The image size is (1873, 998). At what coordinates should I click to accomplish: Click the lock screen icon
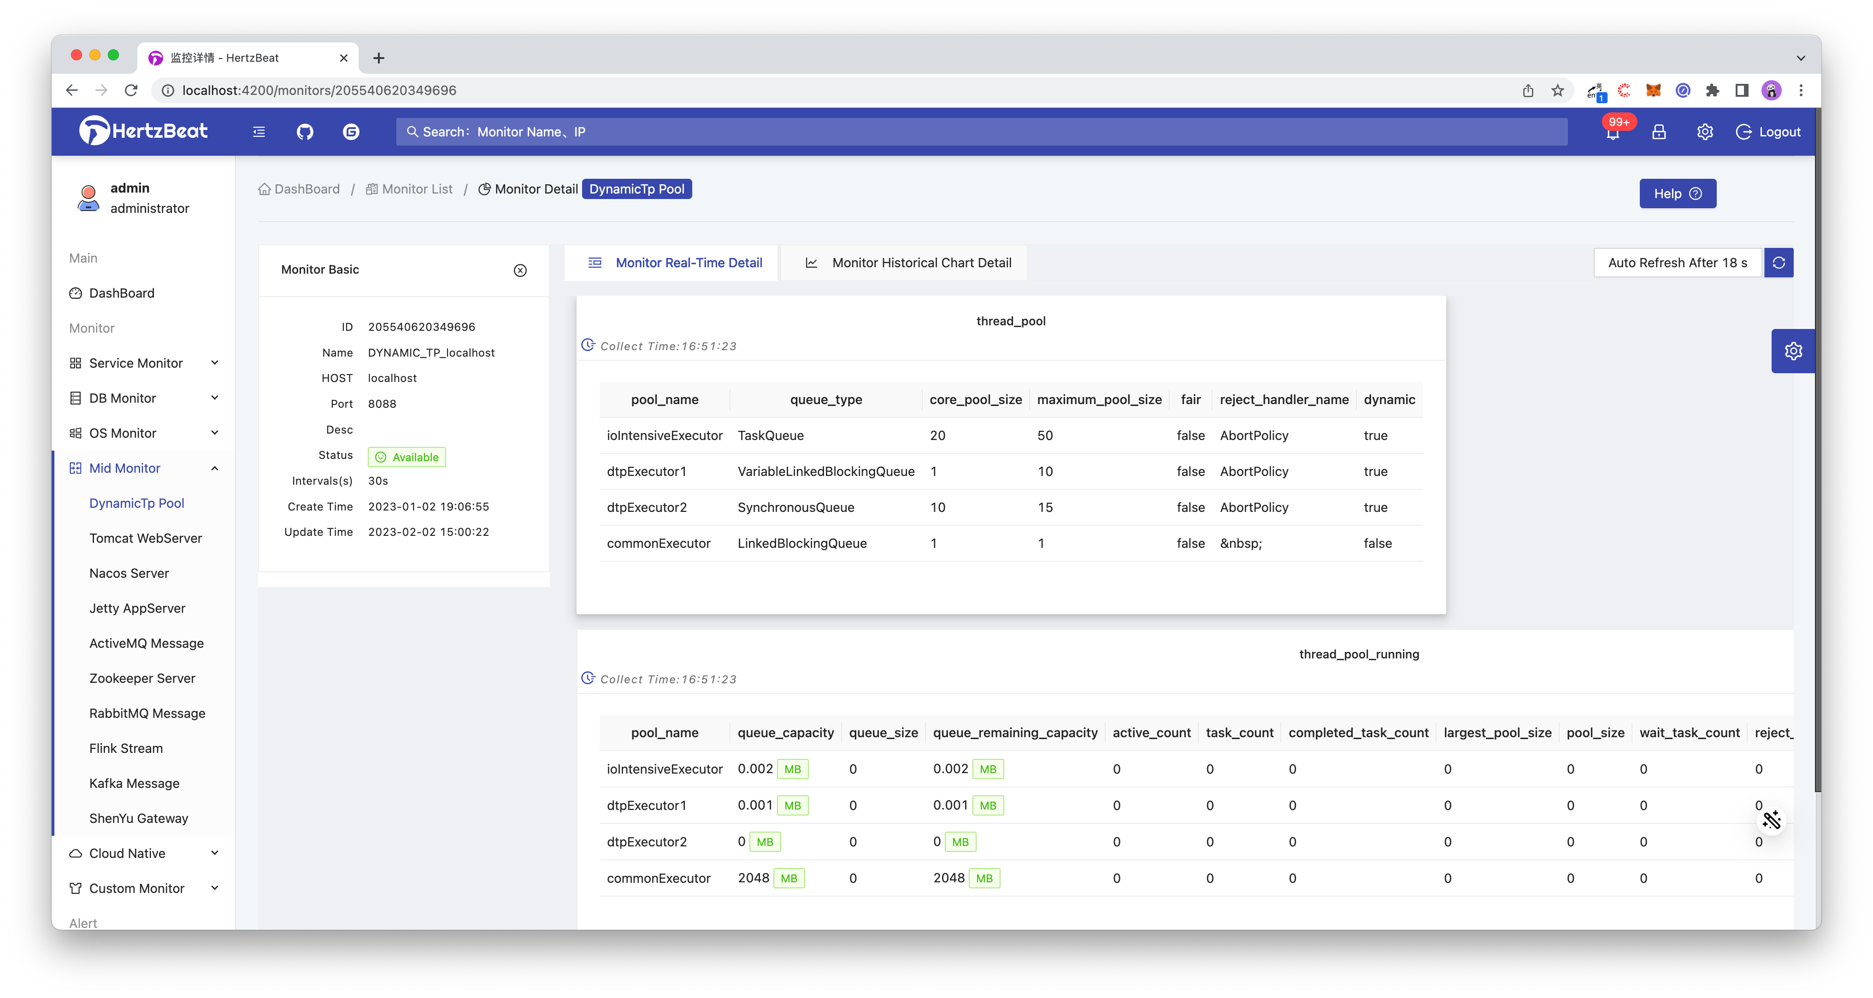tap(1659, 132)
